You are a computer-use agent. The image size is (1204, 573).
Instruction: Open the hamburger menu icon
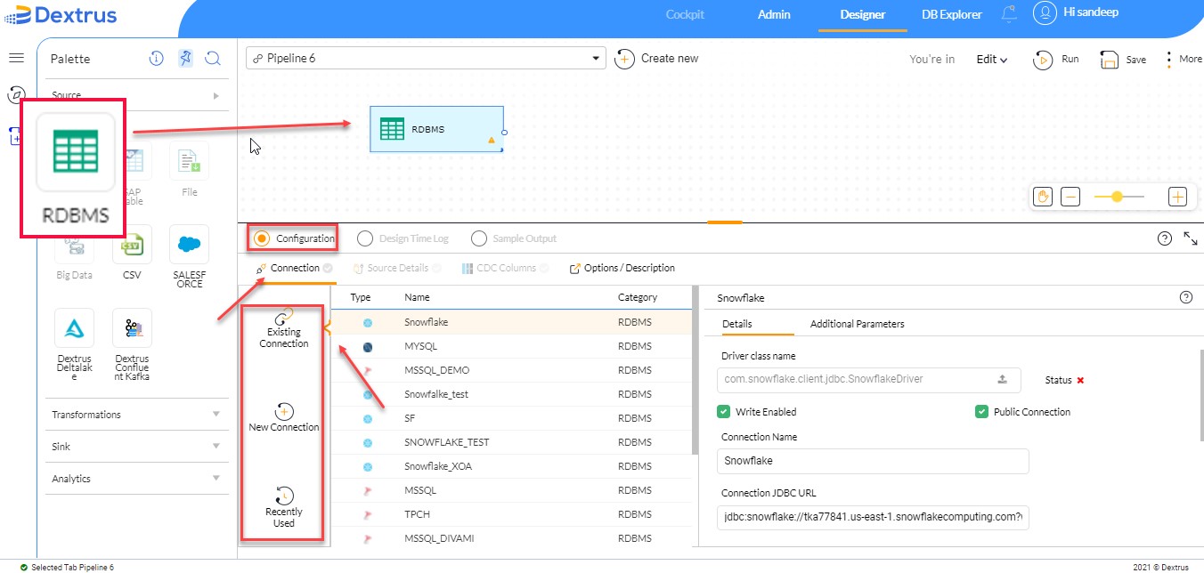[16, 58]
